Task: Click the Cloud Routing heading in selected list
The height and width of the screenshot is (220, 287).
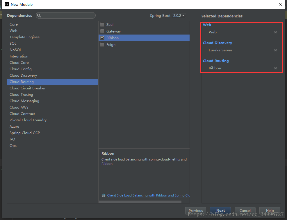Action: click(x=216, y=61)
